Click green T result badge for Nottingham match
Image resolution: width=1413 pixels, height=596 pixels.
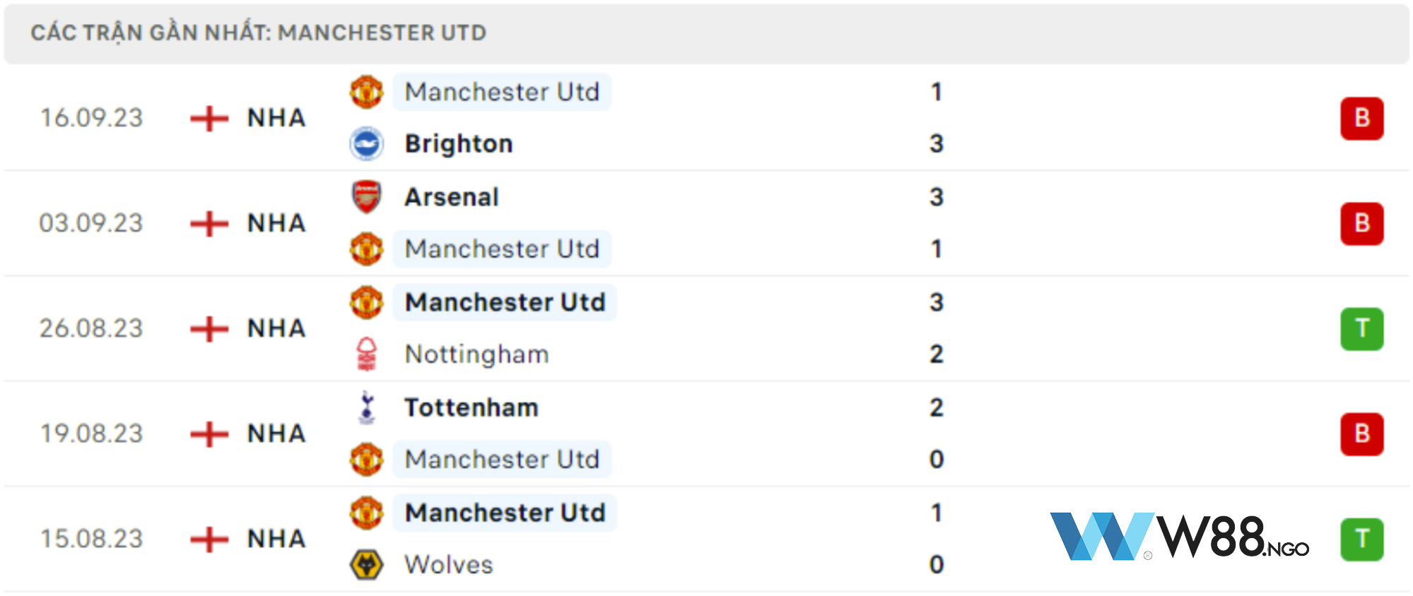point(1361,328)
